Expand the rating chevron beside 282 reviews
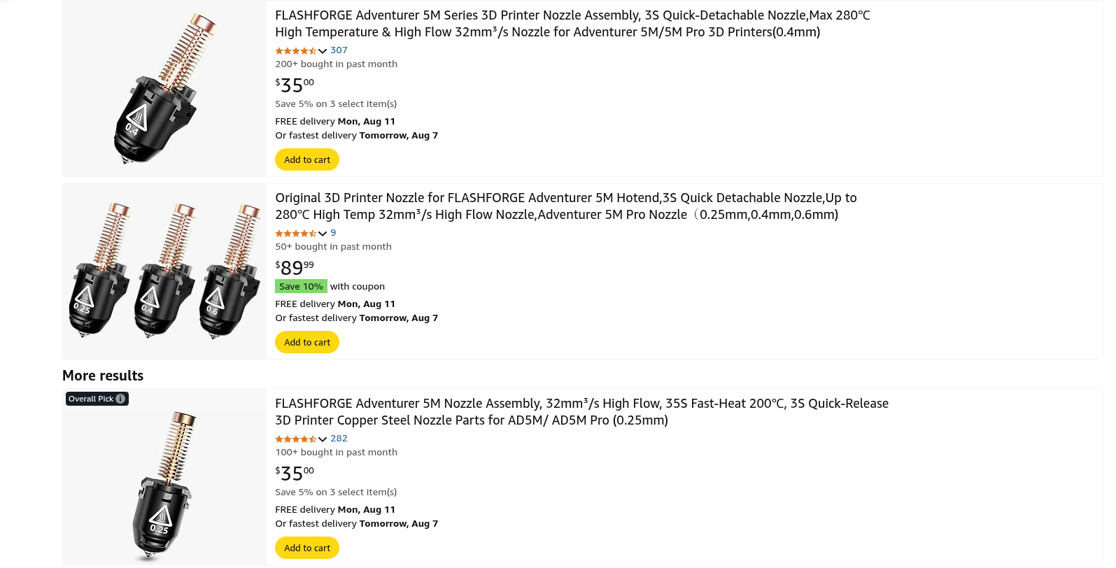This screenshot has width=1116, height=568. click(x=323, y=439)
